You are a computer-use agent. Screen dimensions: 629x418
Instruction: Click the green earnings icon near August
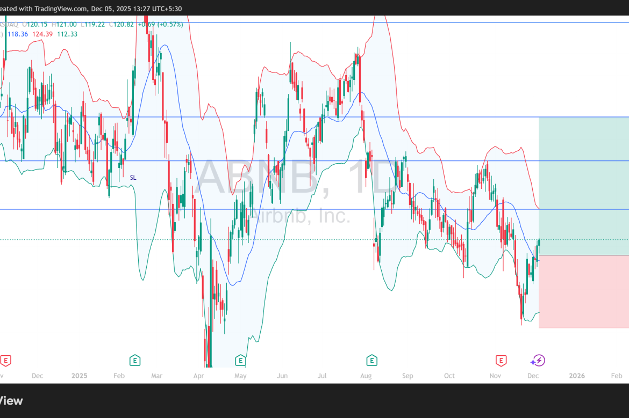click(x=371, y=360)
